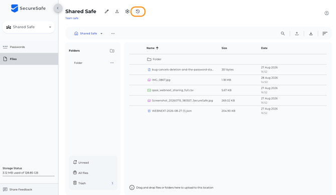The image size is (336, 195).
Task: Click the home icon in the breadcrumb
Action: click(76, 33)
